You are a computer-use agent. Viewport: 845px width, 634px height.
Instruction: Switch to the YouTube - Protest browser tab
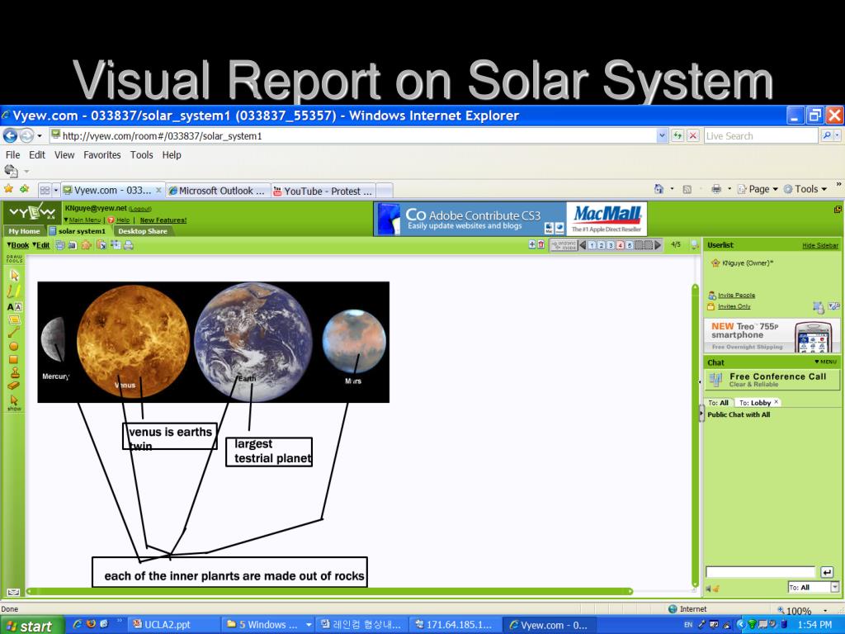click(323, 191)
